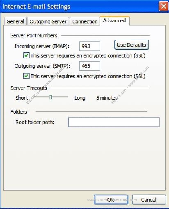Click the IMAP port field showing 993
Image resolution: width=169 pixels, height=209 pixels.
coord(89,46)
